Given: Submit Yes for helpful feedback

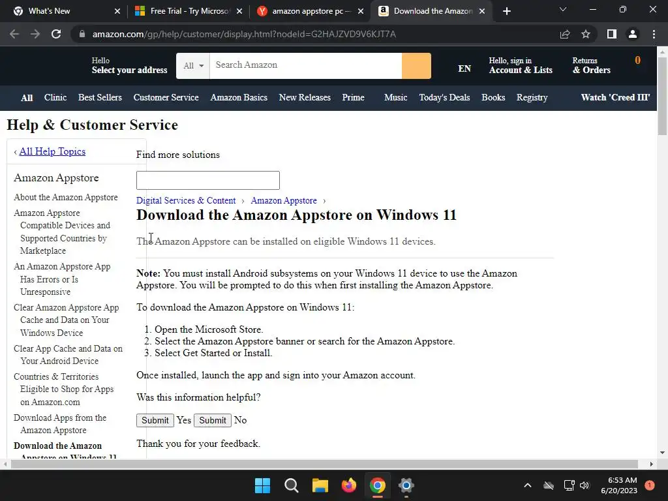Looking at the screenshot, I should click(x=155, y=420).
